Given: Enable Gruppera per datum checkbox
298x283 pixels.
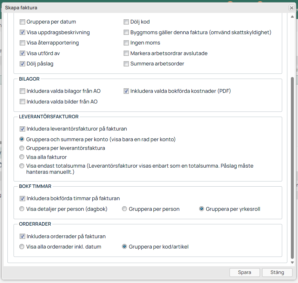Looking at the screenshot, I should 22,22.
